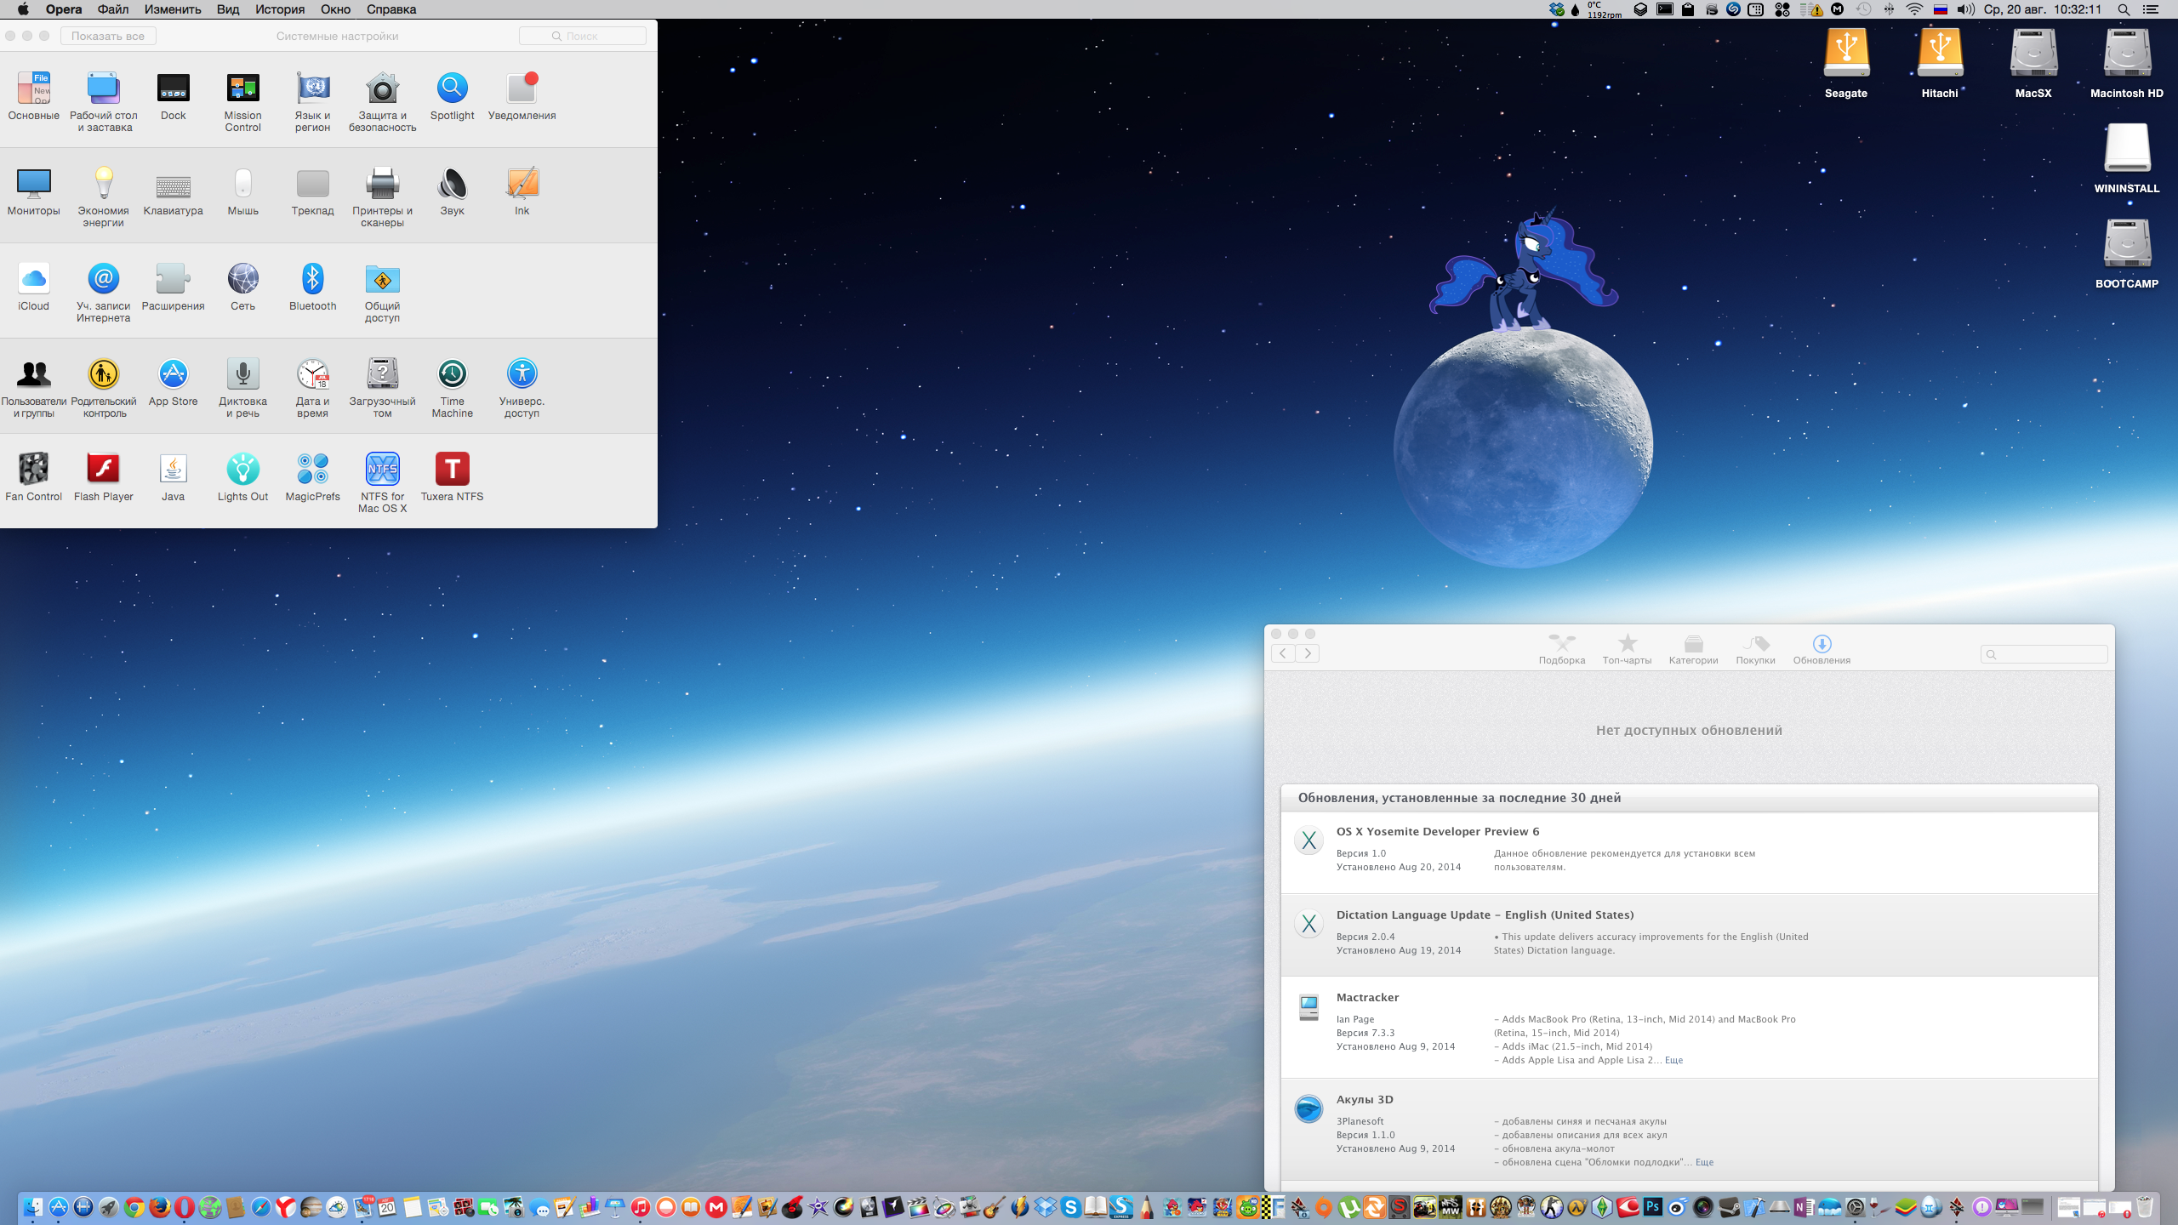Open the Window menu in the menu bar
Image resolution: width=2178 pixels, height=1225 pixels.
tap(335, 9)
